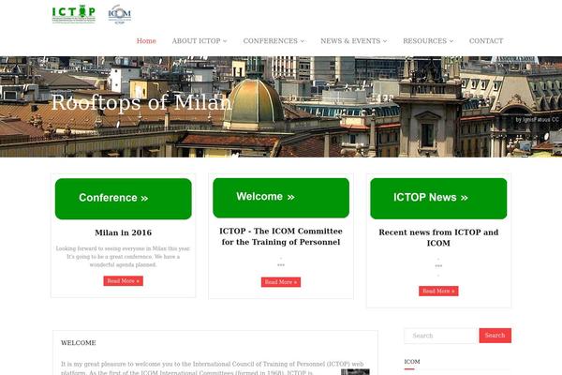562x375 pixels.
Task: Click Read More under Milan in 2016
Action: coord(124,281)
